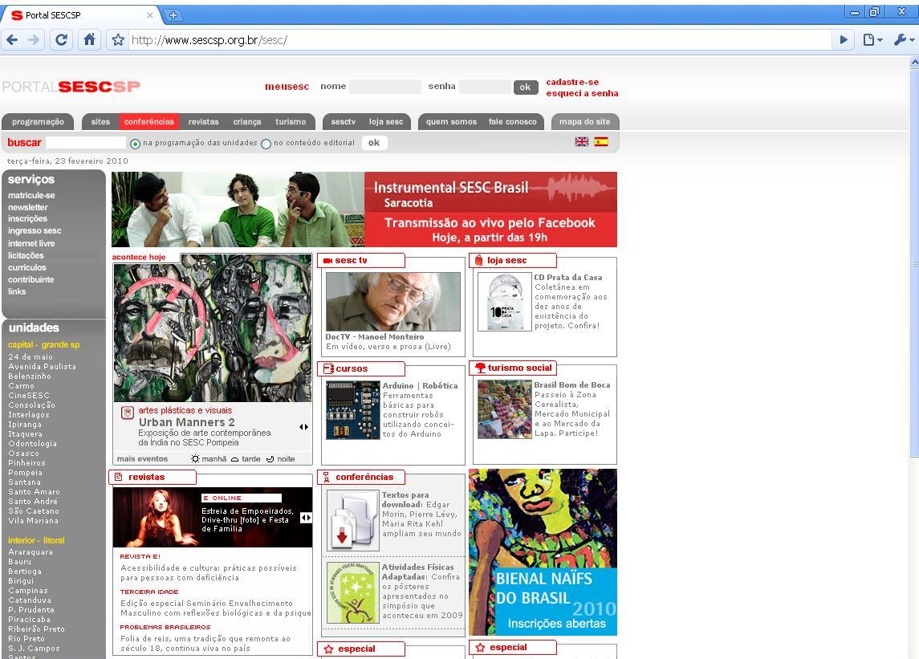Click the mais eventos link
Viewport: 919px width, 659px height.
[142, 459]
